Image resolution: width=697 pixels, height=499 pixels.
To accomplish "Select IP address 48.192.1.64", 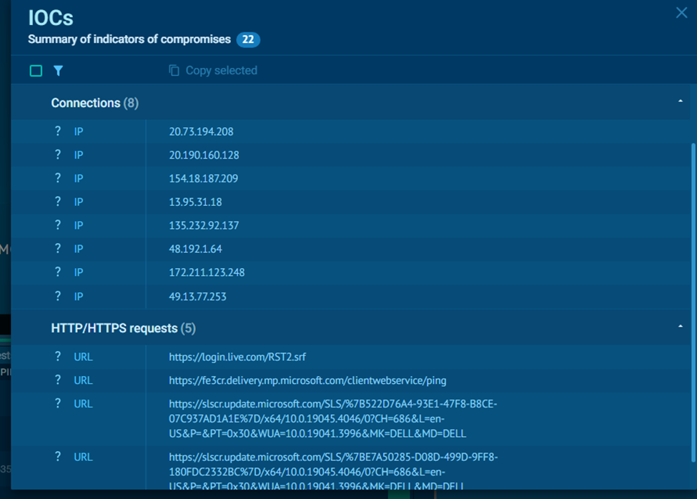I will 196,249.
